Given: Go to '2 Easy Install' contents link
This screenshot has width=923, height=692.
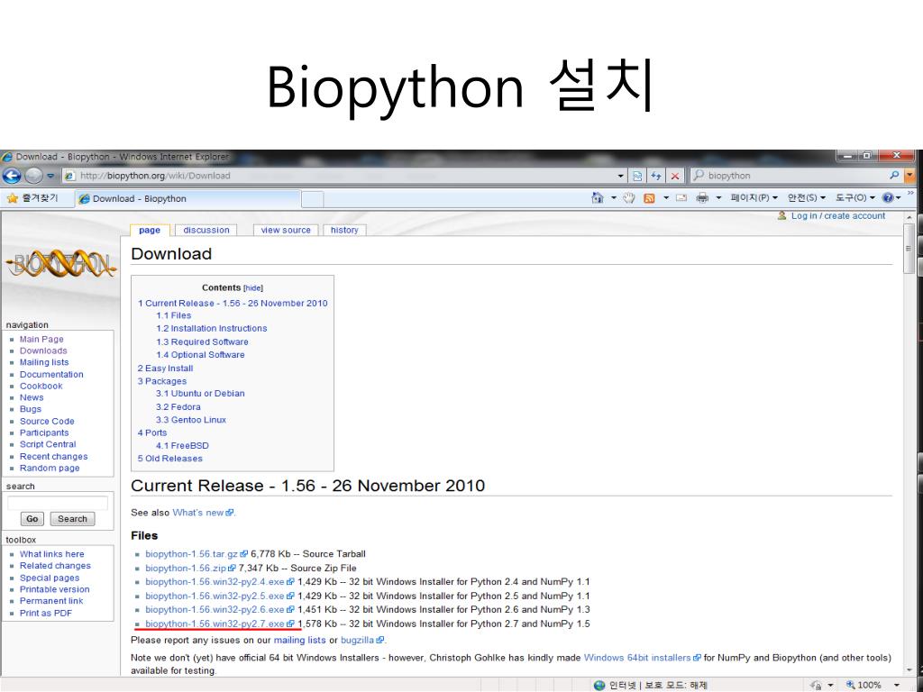Looking at the screenshot, I should click(x=165, y=369).
